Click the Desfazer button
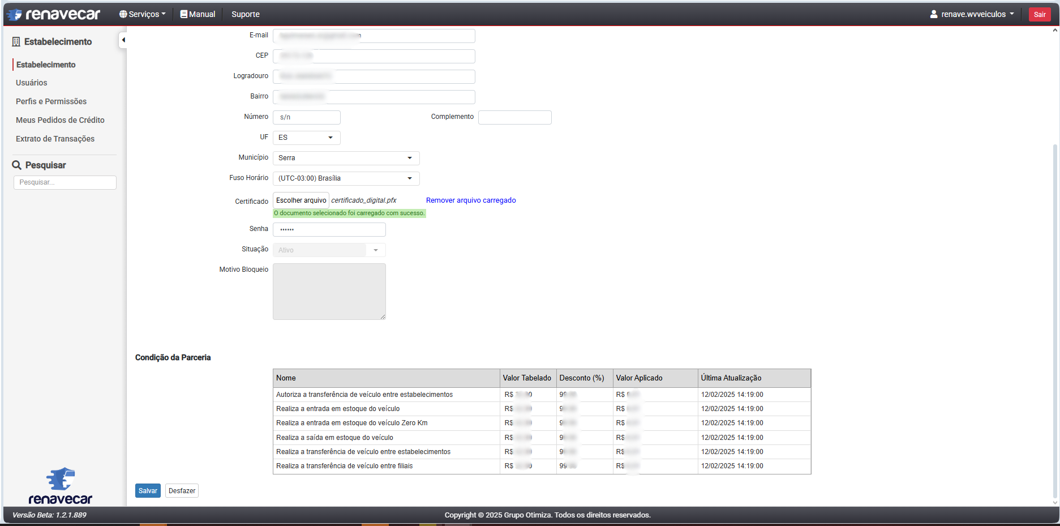 (x=182, y=491)
